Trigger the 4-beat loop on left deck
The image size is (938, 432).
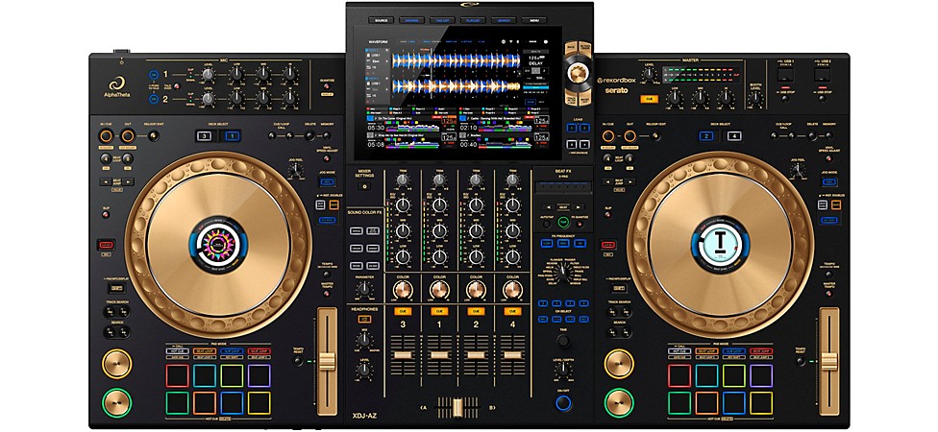106,158
